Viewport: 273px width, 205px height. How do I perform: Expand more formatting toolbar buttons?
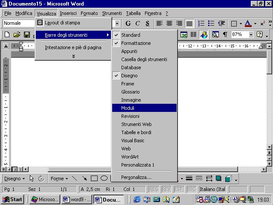click(x=270, y=23)
